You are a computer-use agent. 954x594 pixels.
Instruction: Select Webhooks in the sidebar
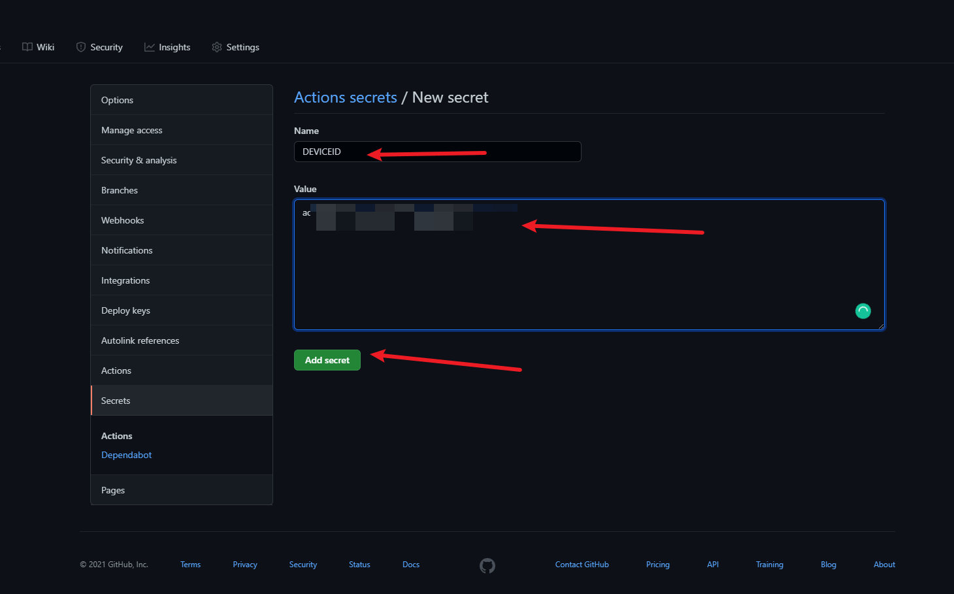tap(122, 220)
